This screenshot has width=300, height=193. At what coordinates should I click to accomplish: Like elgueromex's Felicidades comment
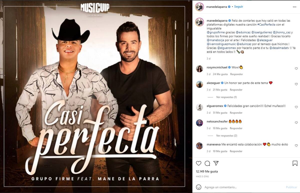(296, 107)
